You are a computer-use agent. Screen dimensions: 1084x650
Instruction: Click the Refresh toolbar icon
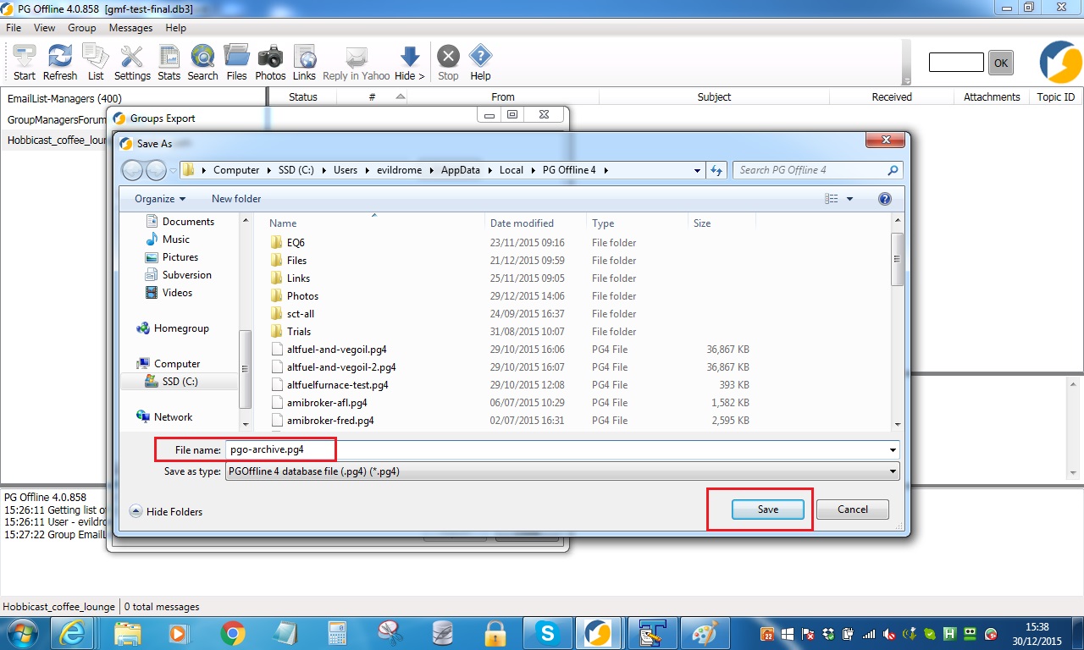60,63
